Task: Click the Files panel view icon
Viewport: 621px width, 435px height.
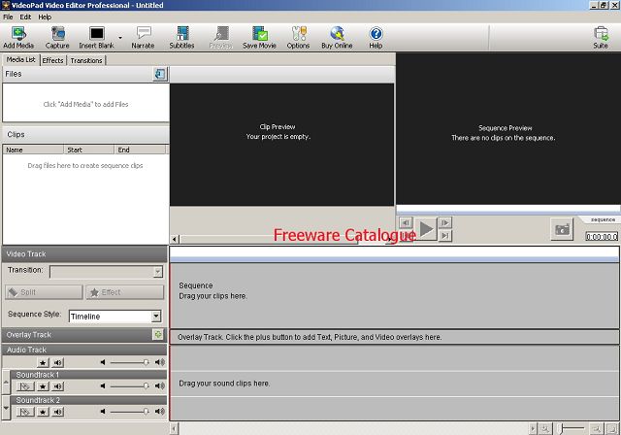Action: pyautogui.click(x=160, y=74)
